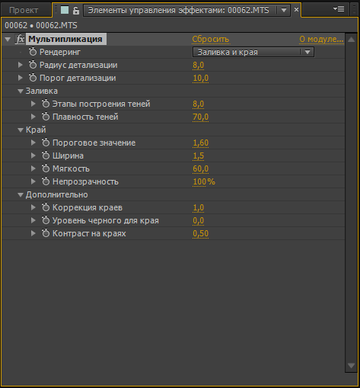Screen dimensions: 360x388
Task: Click the teal label color square in tab
Action: (x=65, y=10)
